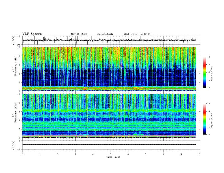Click the ch.1 colorbar "log(PSD)(V²/Hz)" label
This screenshot has height=173, width=224.
(212, 74)
